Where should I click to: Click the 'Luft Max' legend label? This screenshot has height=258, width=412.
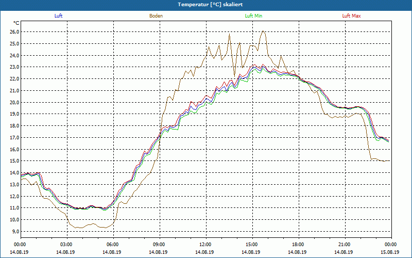pos(351,16)
